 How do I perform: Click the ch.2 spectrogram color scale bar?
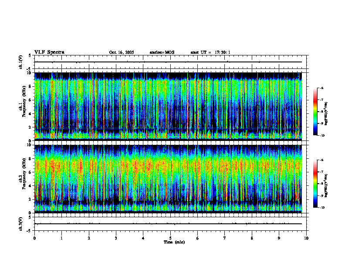tap(315, 184)
